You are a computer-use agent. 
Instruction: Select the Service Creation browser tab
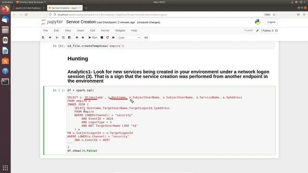point(65,8)
